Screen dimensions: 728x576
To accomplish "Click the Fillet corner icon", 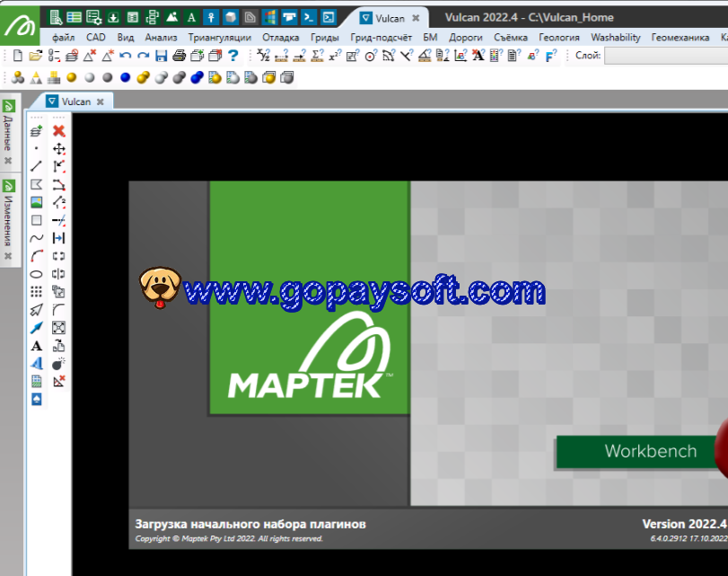I will [58, 310].
